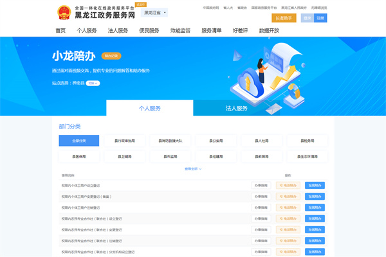Switch to the 个人服务 tab
386x257 pixels.
[150, 108]
